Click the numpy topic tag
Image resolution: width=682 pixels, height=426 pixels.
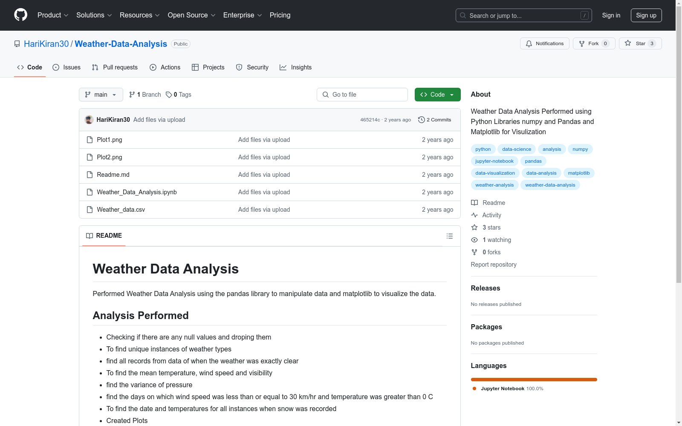click(x=580, y=149)
